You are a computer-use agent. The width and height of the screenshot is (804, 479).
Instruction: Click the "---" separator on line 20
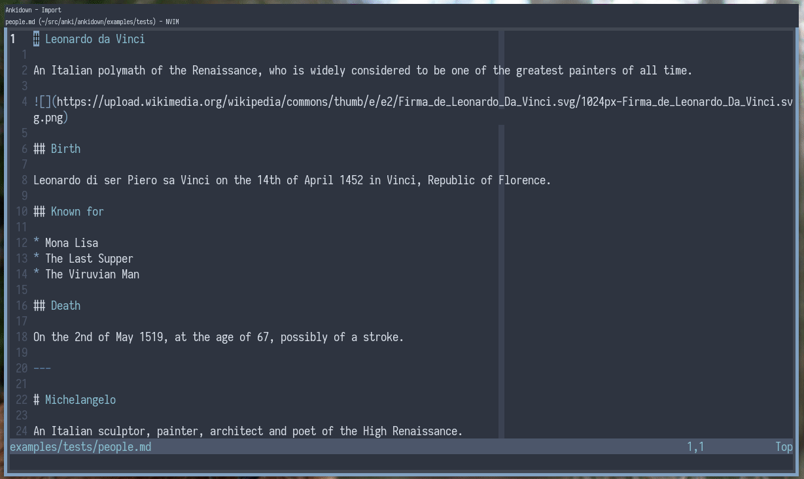click(42, 369)
